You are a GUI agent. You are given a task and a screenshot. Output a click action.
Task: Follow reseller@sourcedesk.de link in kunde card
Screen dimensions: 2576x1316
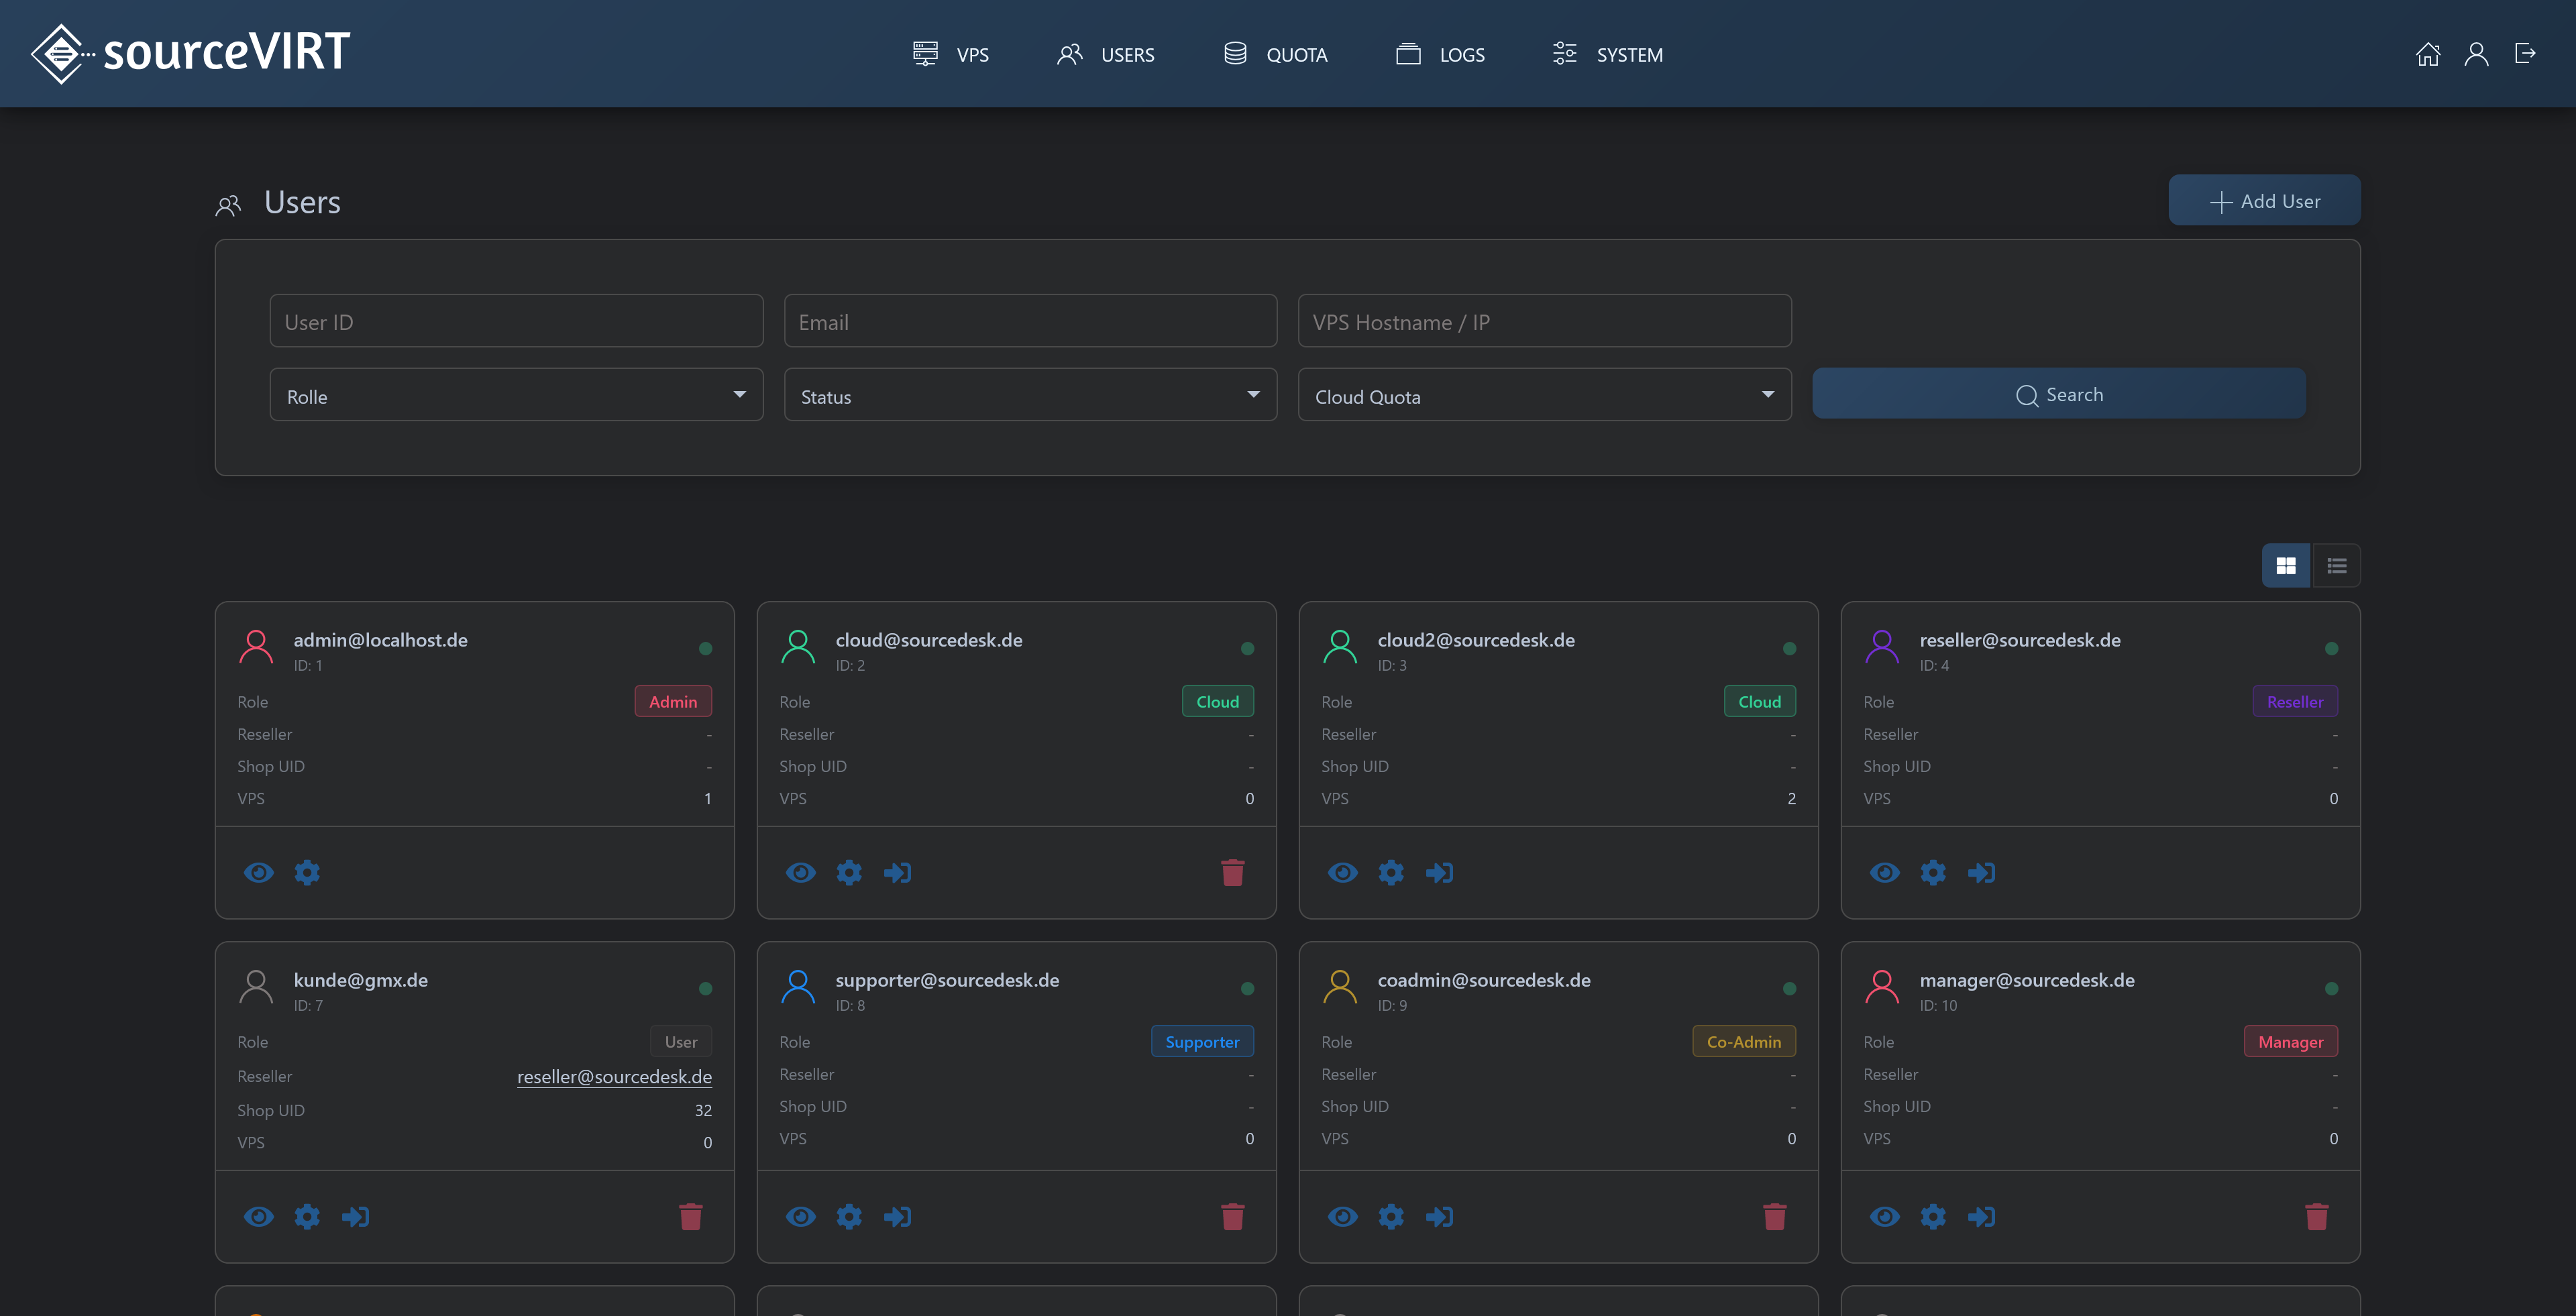coord(614,1076)
